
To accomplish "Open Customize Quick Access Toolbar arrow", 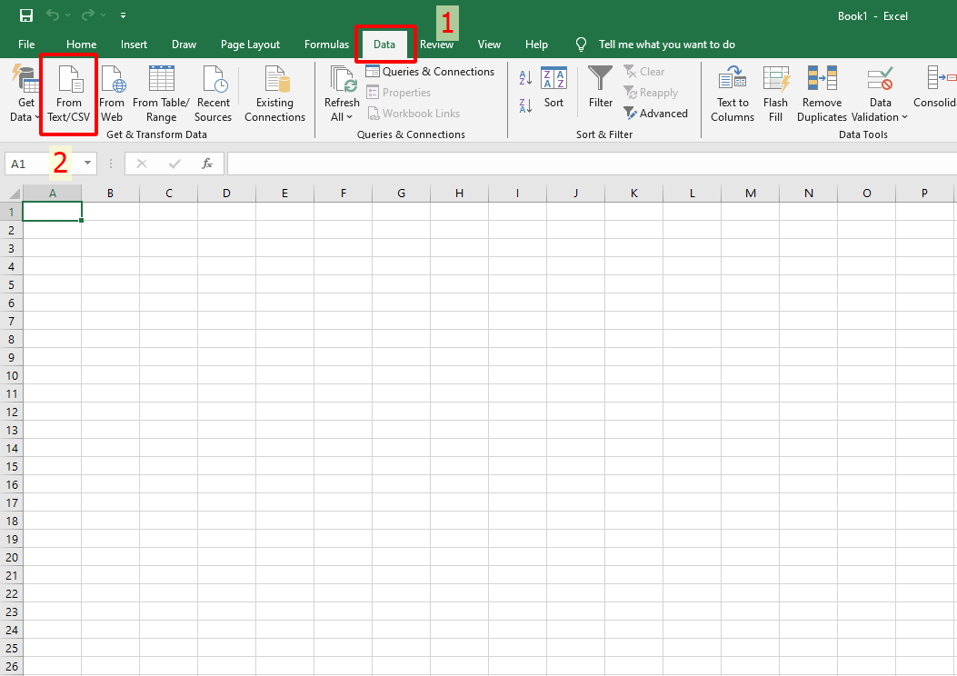I will pos(123,15).
